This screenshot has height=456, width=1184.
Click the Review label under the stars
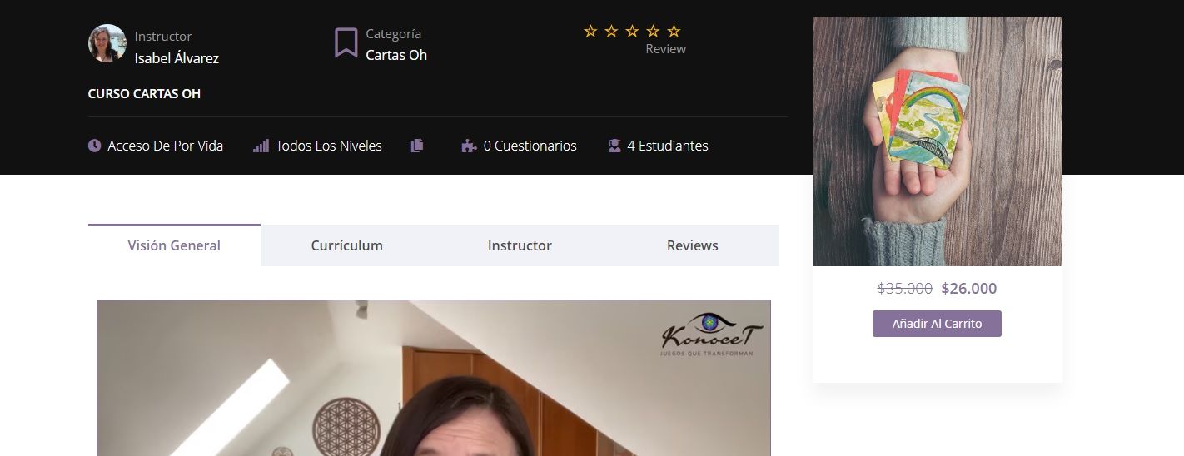[x=666, y=49]
